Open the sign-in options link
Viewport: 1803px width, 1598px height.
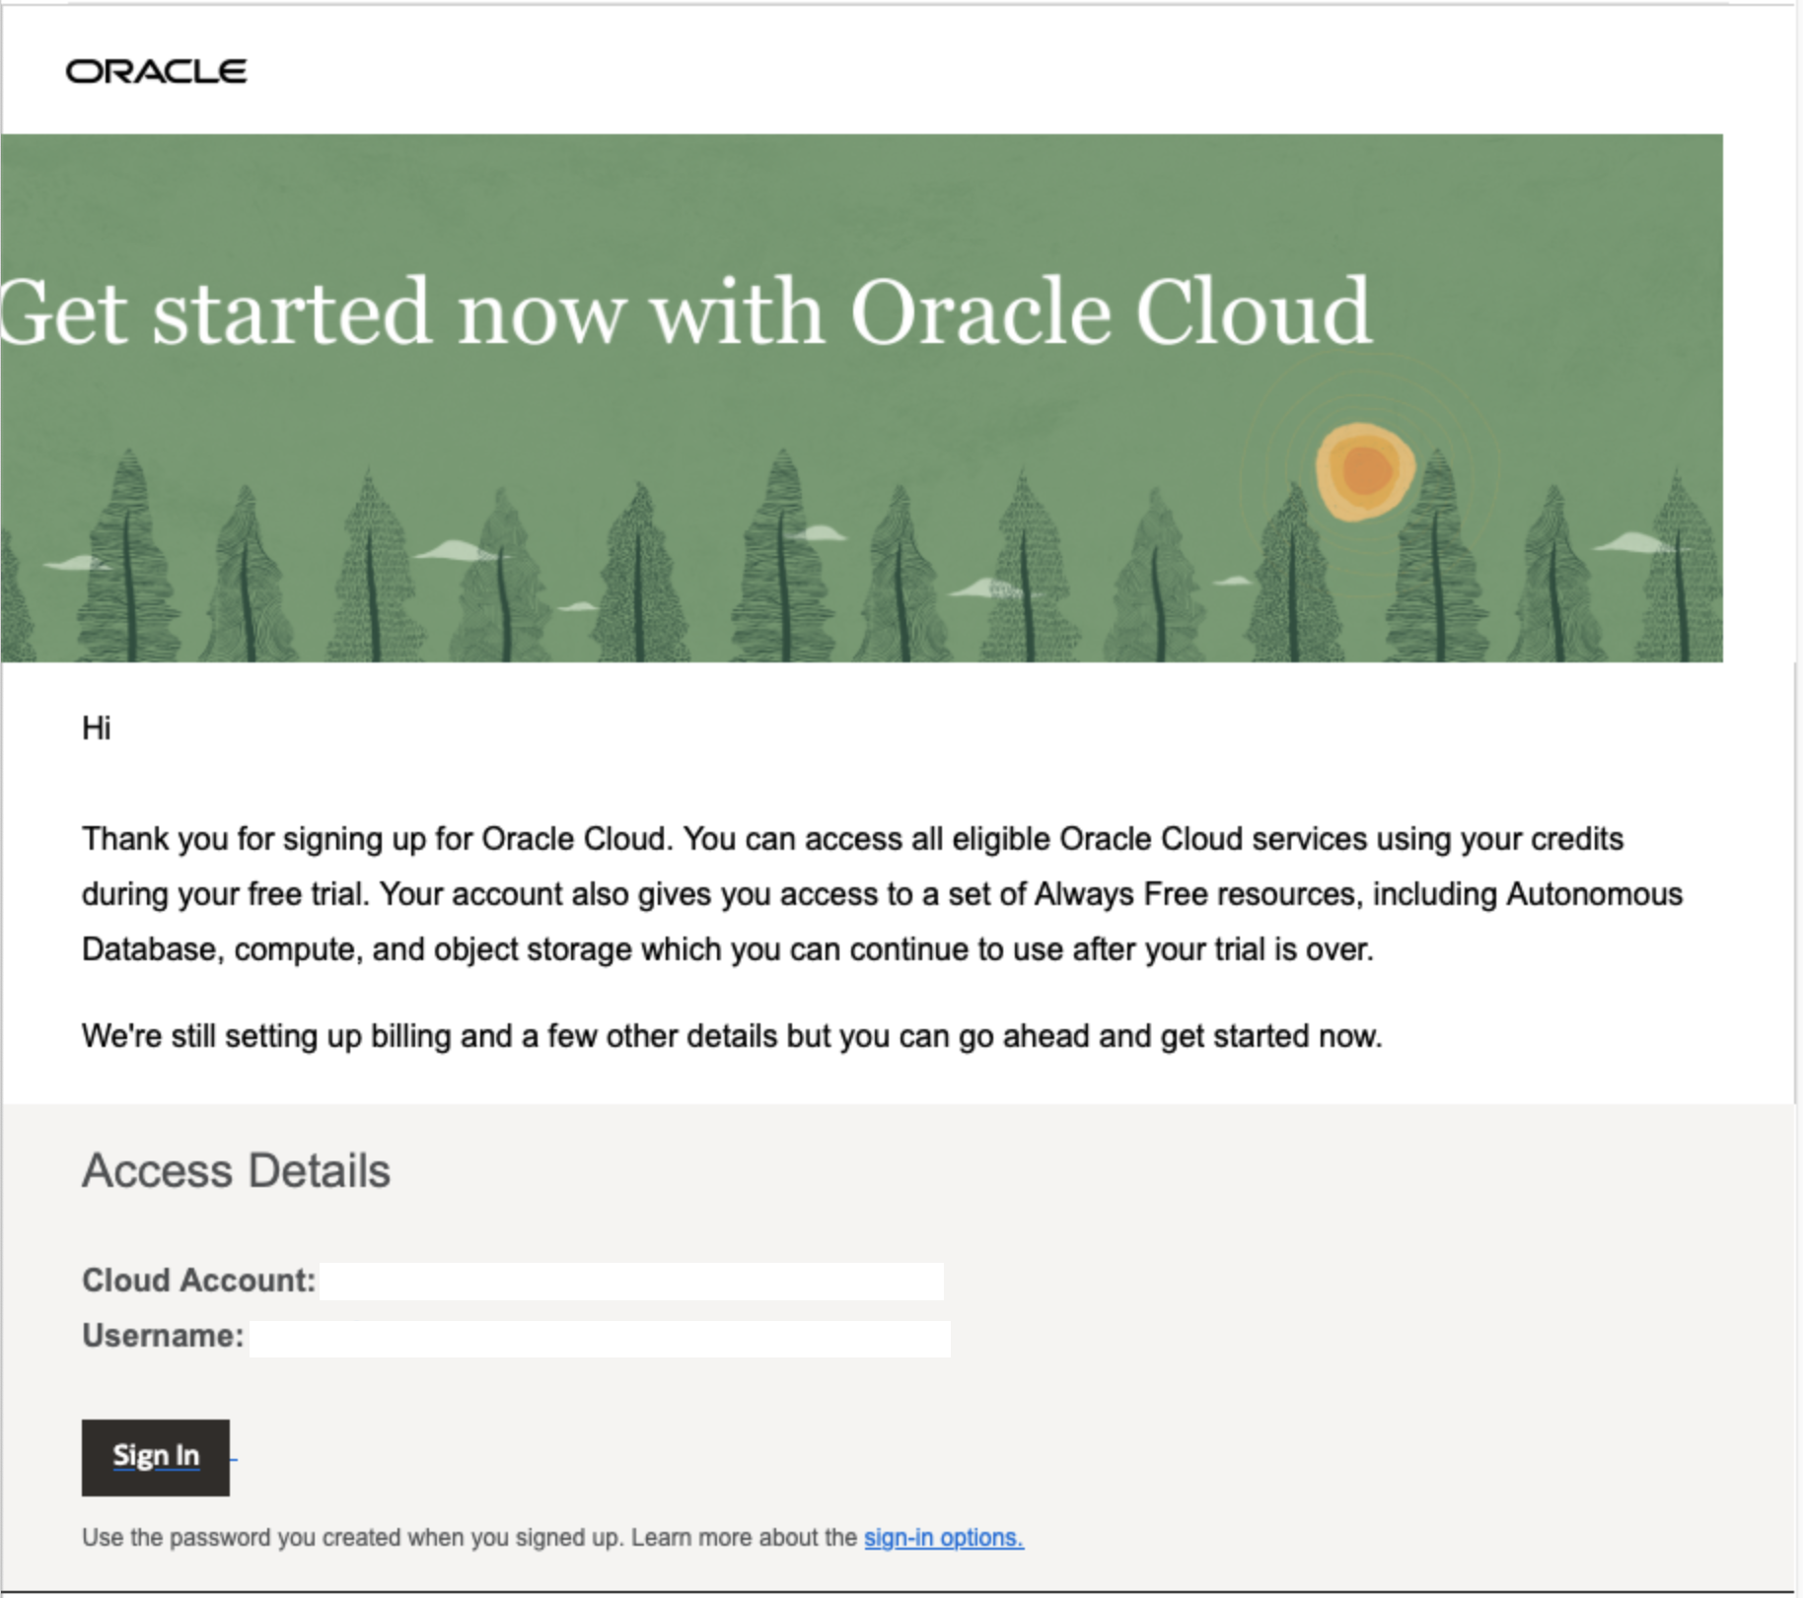pos(943,1538)
